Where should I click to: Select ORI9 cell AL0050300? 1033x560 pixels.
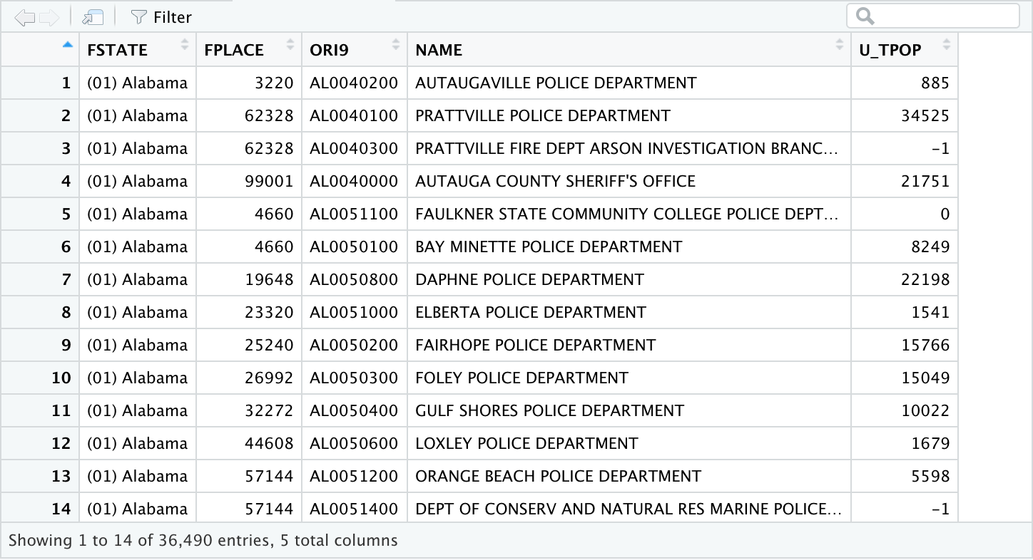tap(354, 378)
